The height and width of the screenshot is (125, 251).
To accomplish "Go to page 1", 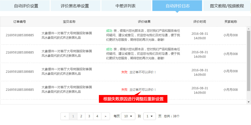I will 73,116.
